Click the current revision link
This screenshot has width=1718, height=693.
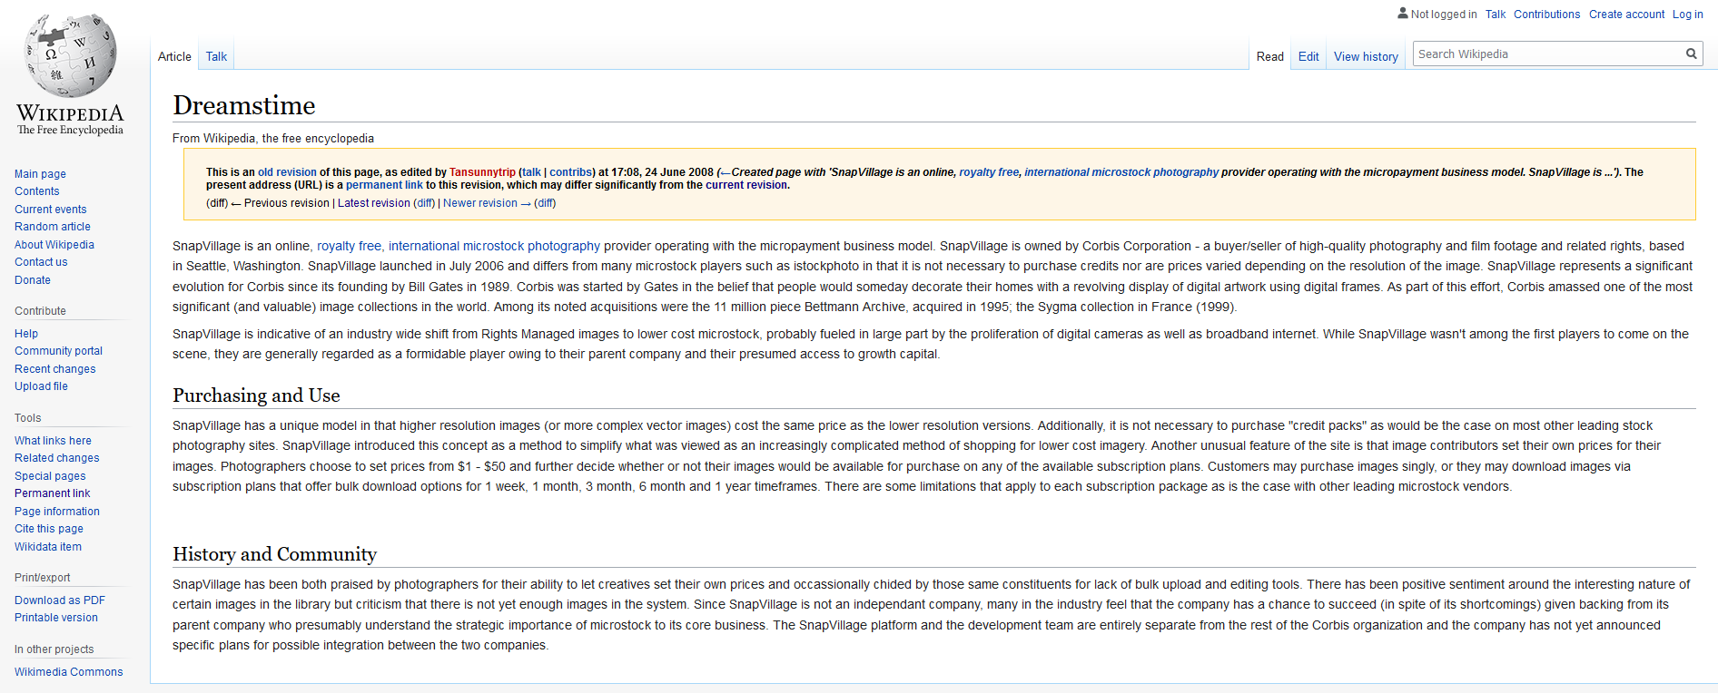(746, 185)
